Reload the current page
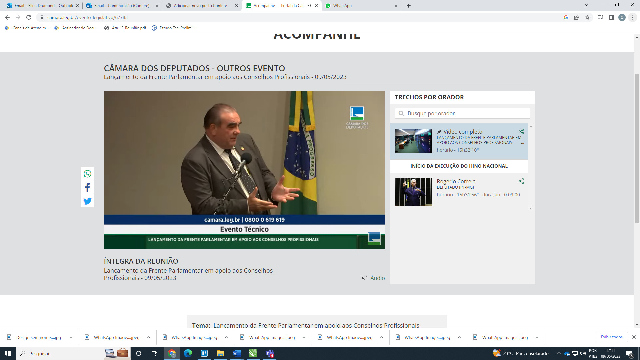The image size is (640, 360). (x=29, y=17)
